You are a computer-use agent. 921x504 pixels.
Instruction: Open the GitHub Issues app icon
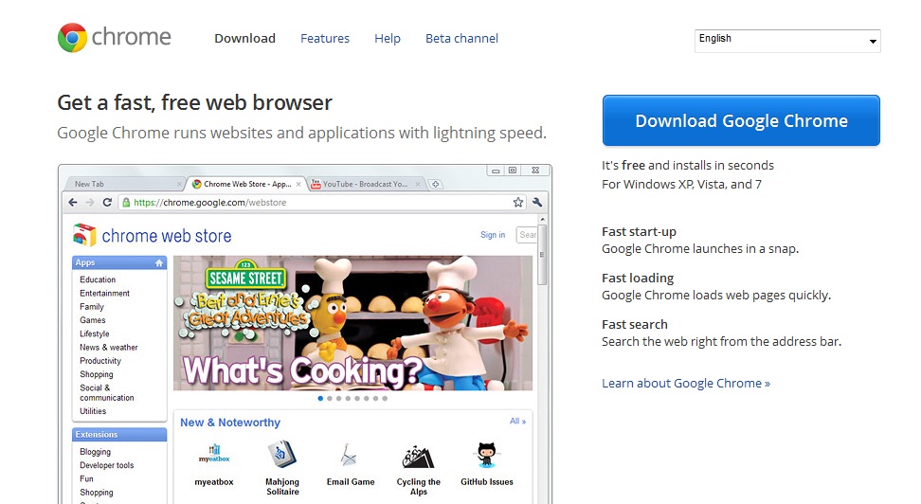[x=486, y=456]
